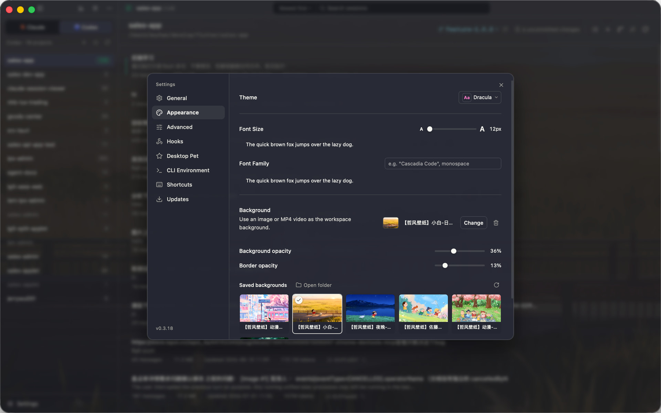Adjust the Background opacity slider
661x413 pixels.
coord(460,251)
